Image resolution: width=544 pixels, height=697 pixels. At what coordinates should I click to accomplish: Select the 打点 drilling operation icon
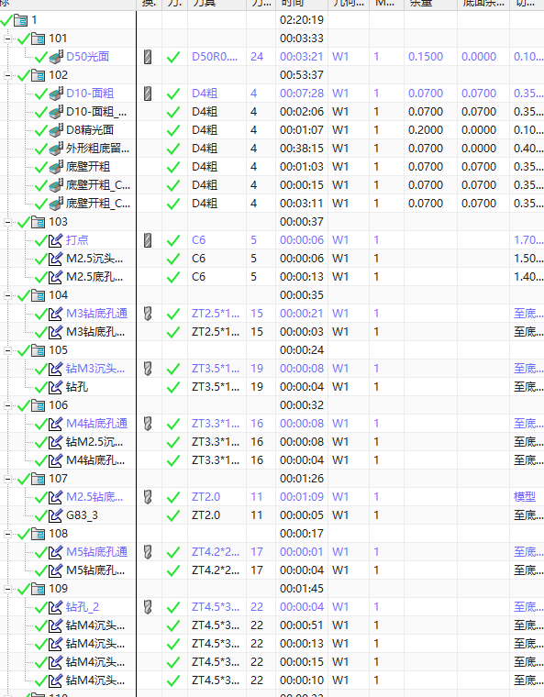56,240
